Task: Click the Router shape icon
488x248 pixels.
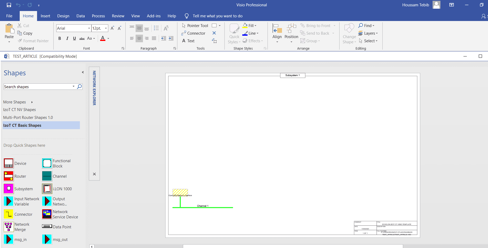Action: coord(8,176)
